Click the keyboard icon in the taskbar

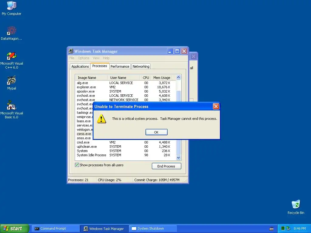click(x=272, y=229)
